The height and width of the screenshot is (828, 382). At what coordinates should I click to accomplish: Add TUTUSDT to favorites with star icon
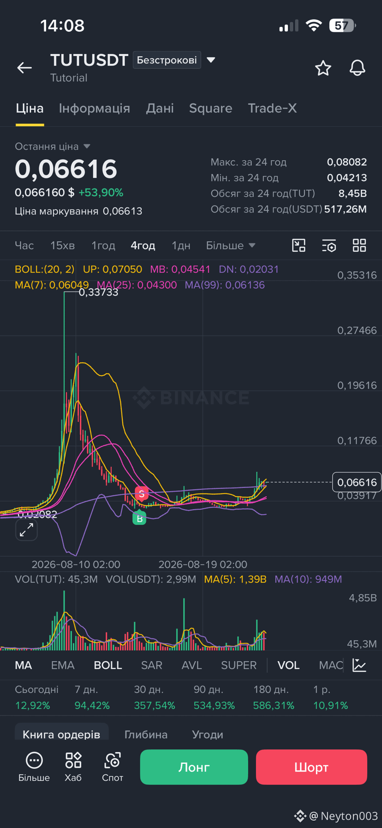point(323,68)
